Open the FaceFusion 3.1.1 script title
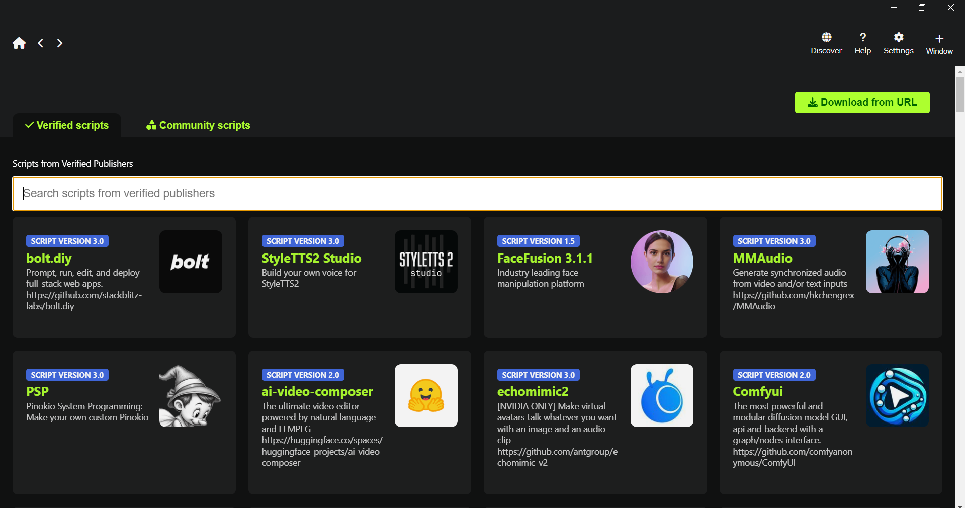This screenshot has width=965, height=508. pos(545,258)
